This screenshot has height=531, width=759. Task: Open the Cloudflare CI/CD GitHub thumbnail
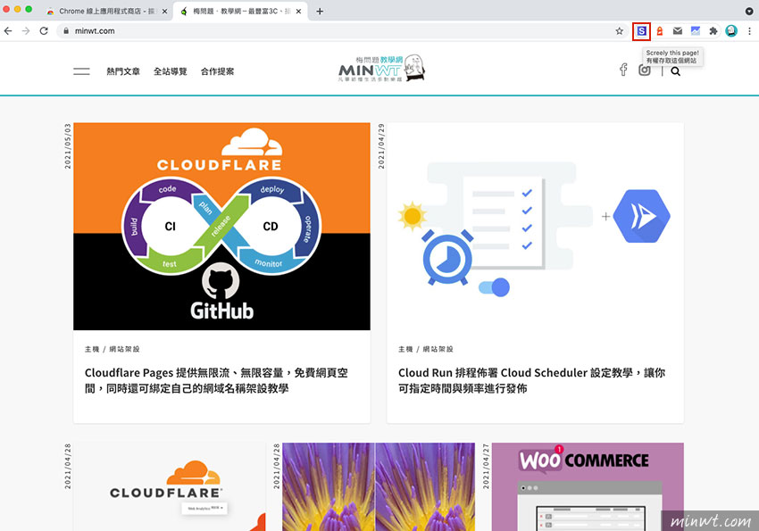coord(221,227)
